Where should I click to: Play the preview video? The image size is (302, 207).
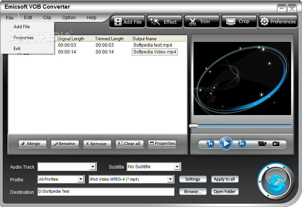226,143
